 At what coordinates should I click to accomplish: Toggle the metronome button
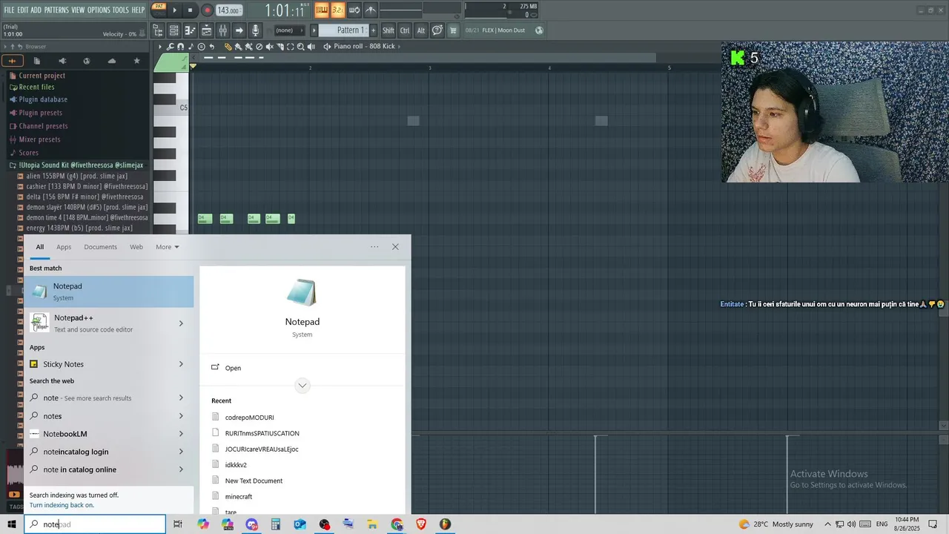click(371, 10)
